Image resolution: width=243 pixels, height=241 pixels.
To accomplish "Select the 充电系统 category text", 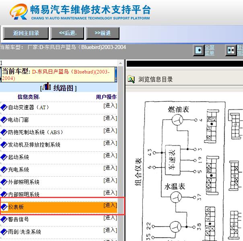I will click(18, 170).
